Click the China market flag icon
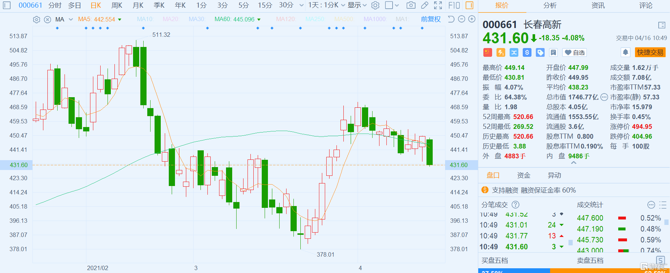Image resolution: width=670 pixels, height=273 pixels. 488,52
